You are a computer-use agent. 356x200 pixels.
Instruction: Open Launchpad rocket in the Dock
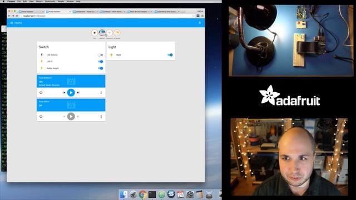pyautogui.click(x=133, y=194)
